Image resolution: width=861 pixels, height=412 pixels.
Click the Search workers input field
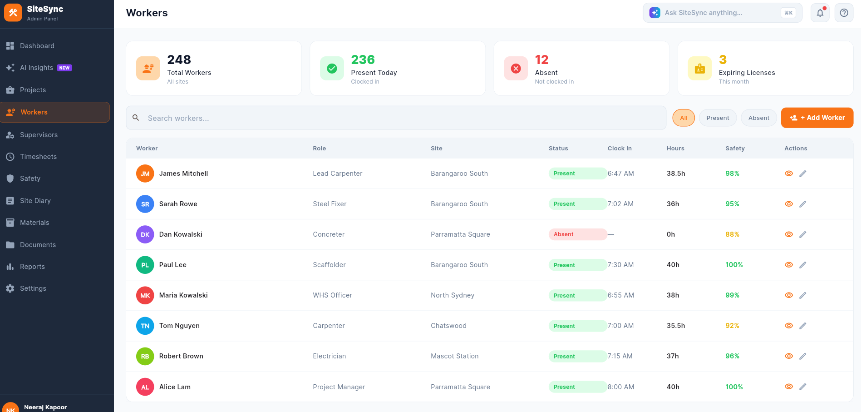pos(396,118)
